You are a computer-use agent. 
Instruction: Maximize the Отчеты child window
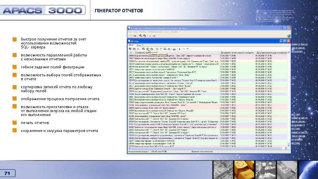coord(285,41)
